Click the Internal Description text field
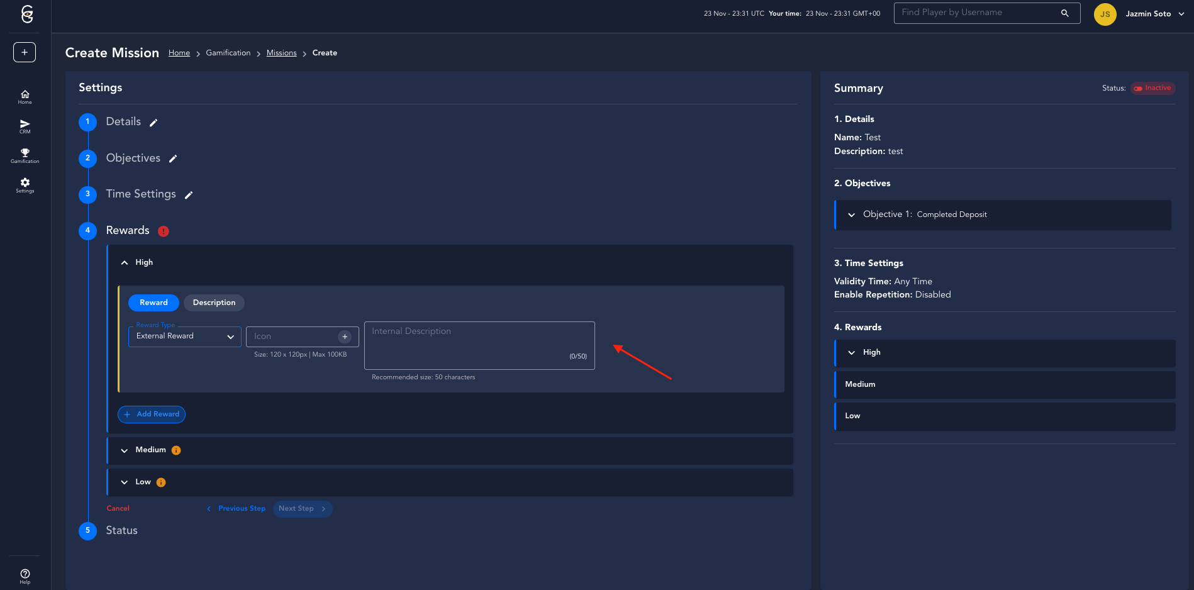This screenshot has height=590, width=1194. tap(479, 345)
